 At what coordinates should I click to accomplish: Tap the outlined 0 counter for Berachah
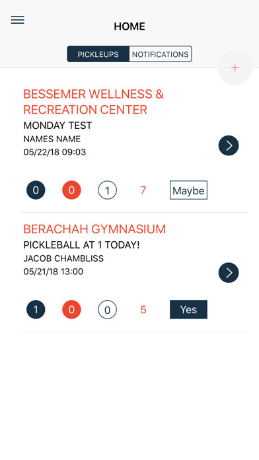pos(107,309)
